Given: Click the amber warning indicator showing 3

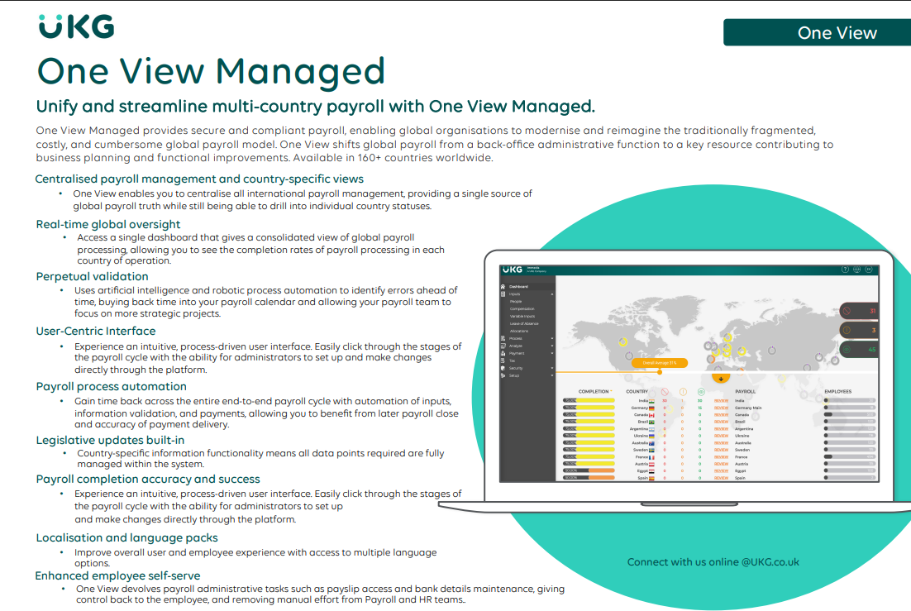Looking at the screenshot, I should pos(859,330).
